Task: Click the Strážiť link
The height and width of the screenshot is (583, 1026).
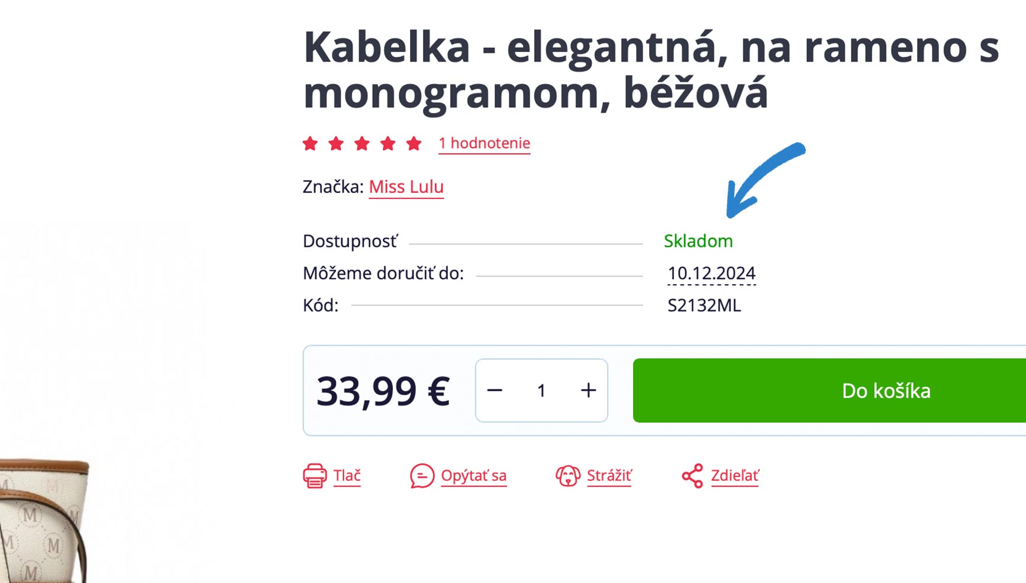Action: pos(609,476)
